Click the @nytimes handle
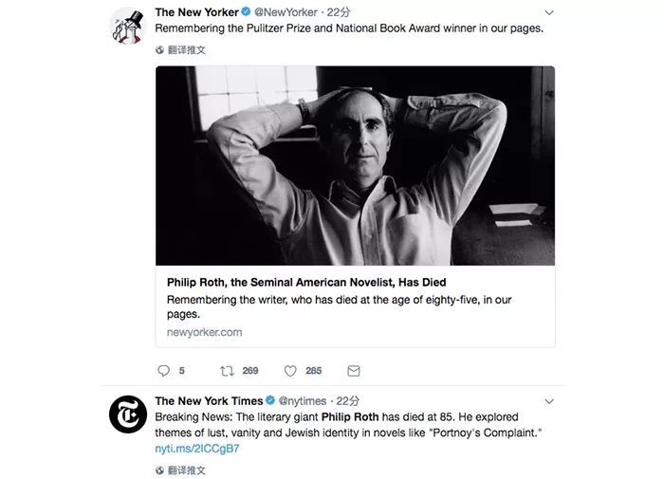Screen dimensions: 664x479 click(x=303, y=401)
